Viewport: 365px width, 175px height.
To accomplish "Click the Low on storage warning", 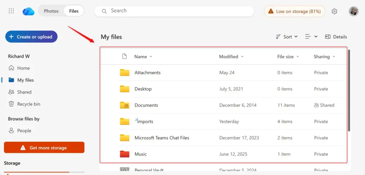I will pos(294,11).
